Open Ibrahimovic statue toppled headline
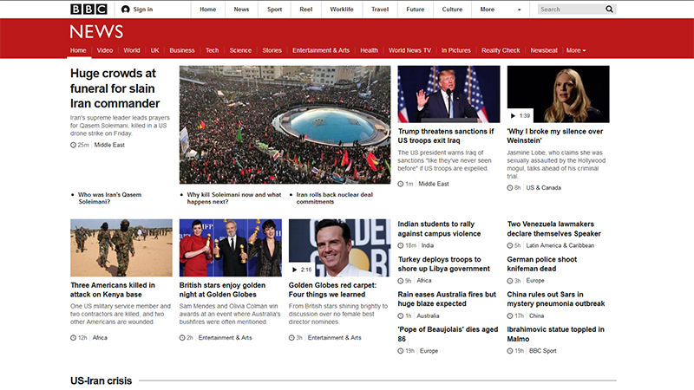The image size is (694, 390). pyautogui.click(x=555, y=335)
